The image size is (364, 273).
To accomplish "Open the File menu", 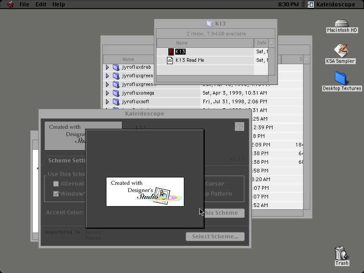I will (x=25, y=5).
